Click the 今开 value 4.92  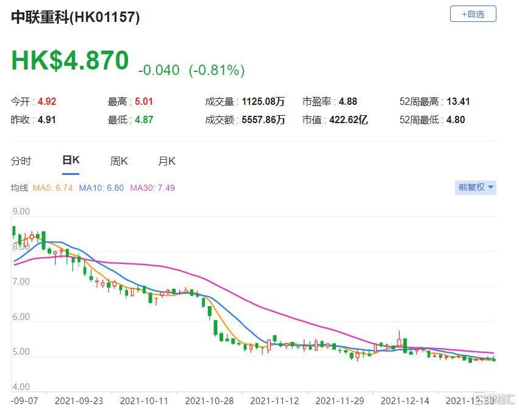[x=47, y=101]
